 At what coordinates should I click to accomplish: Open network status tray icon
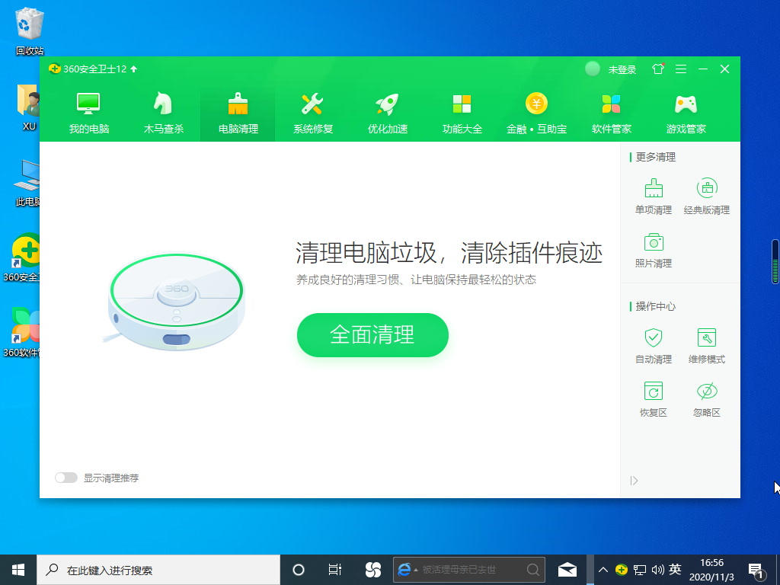point(640,570)
